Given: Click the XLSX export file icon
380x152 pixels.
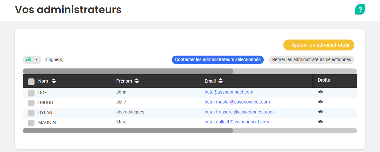Looking at the screenshot, I should [29, 60].
